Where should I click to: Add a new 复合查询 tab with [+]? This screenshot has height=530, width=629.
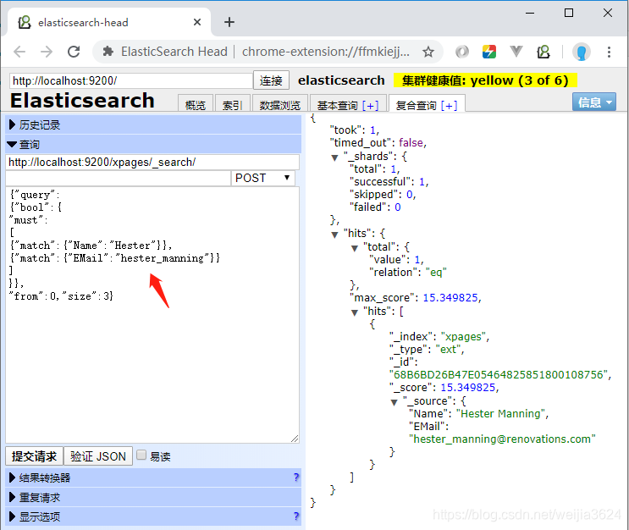(x=449, y=105)
